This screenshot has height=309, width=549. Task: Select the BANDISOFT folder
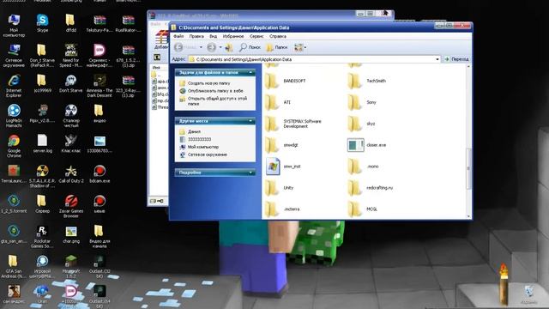(x=286, y=81)
